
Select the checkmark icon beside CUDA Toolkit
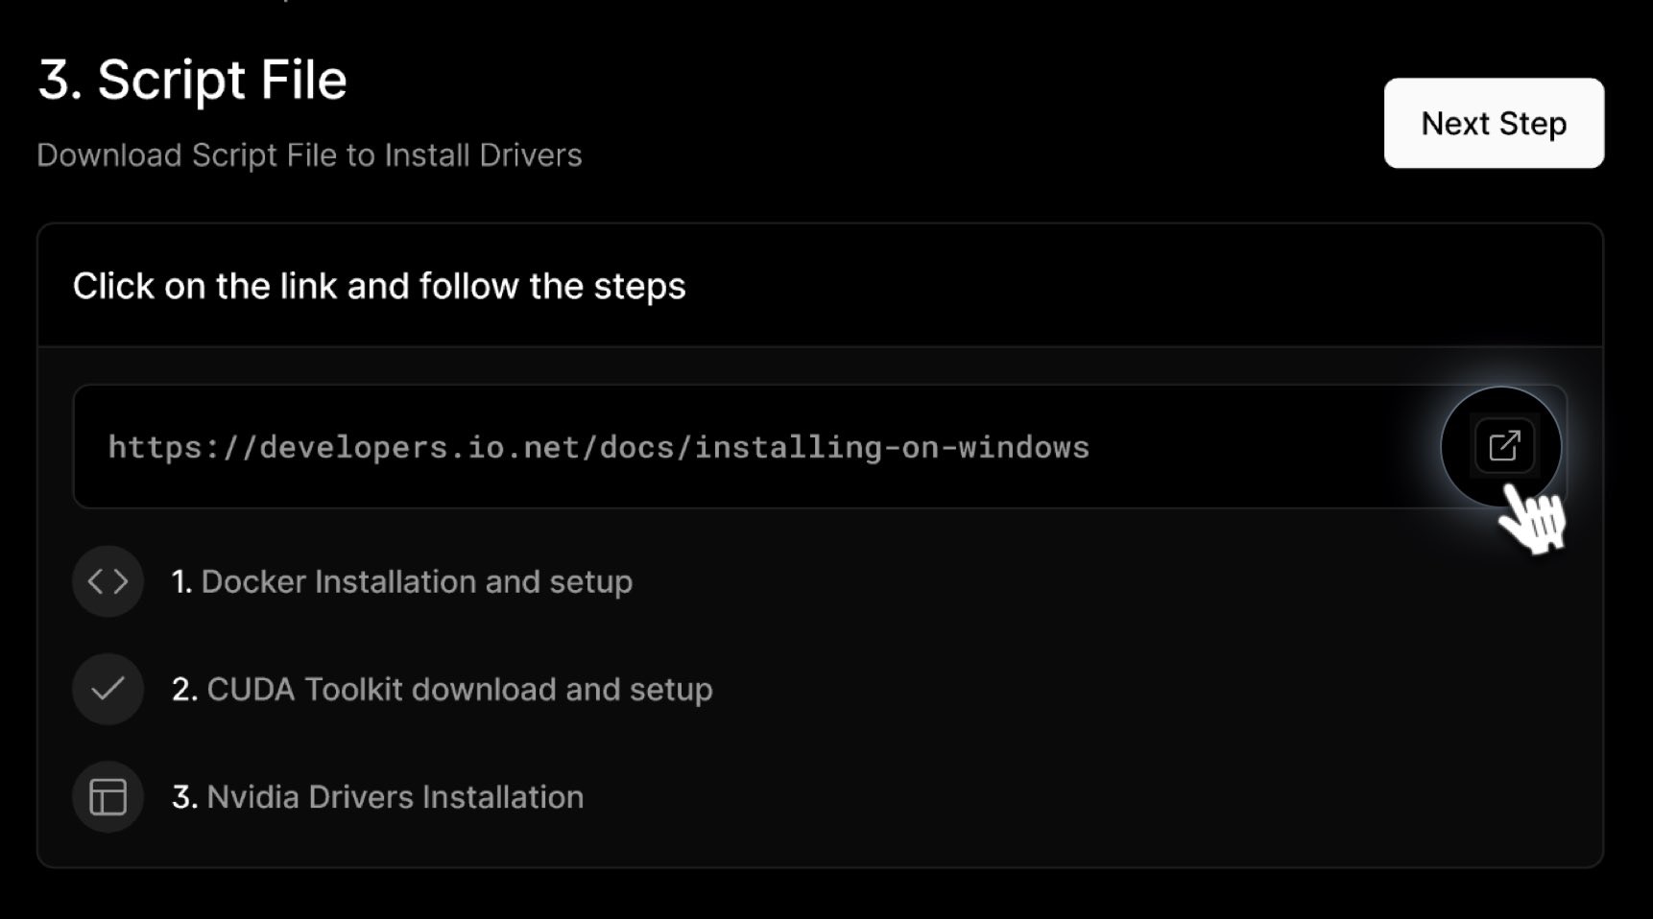(x=108, y=689)
